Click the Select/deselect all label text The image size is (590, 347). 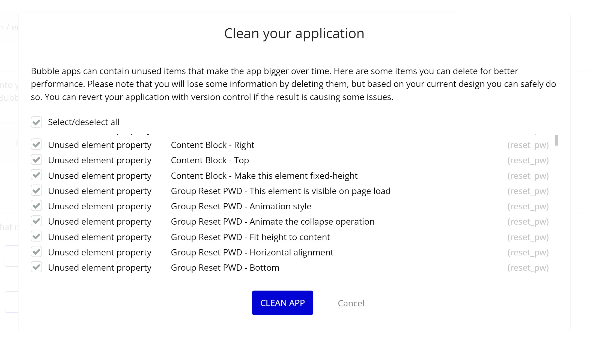point(84,122)
